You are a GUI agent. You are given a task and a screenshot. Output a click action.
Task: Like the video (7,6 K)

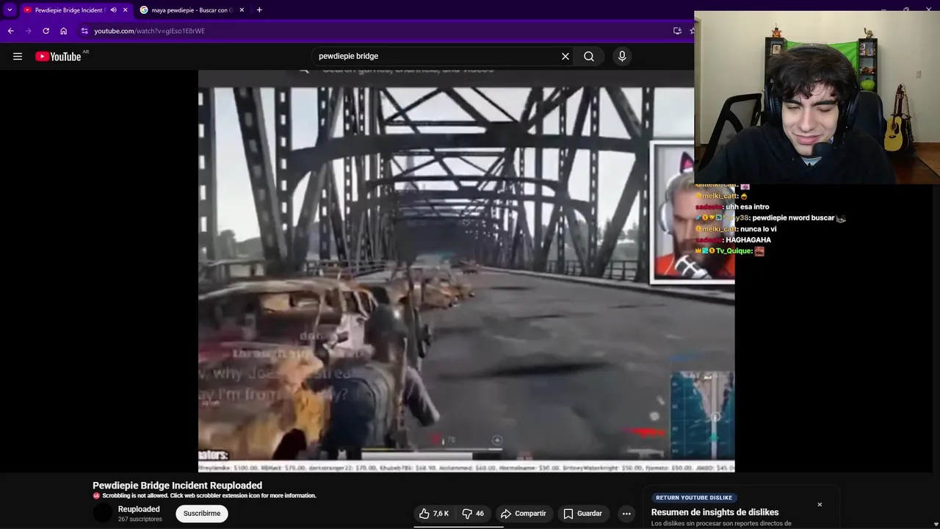[434, 514]
